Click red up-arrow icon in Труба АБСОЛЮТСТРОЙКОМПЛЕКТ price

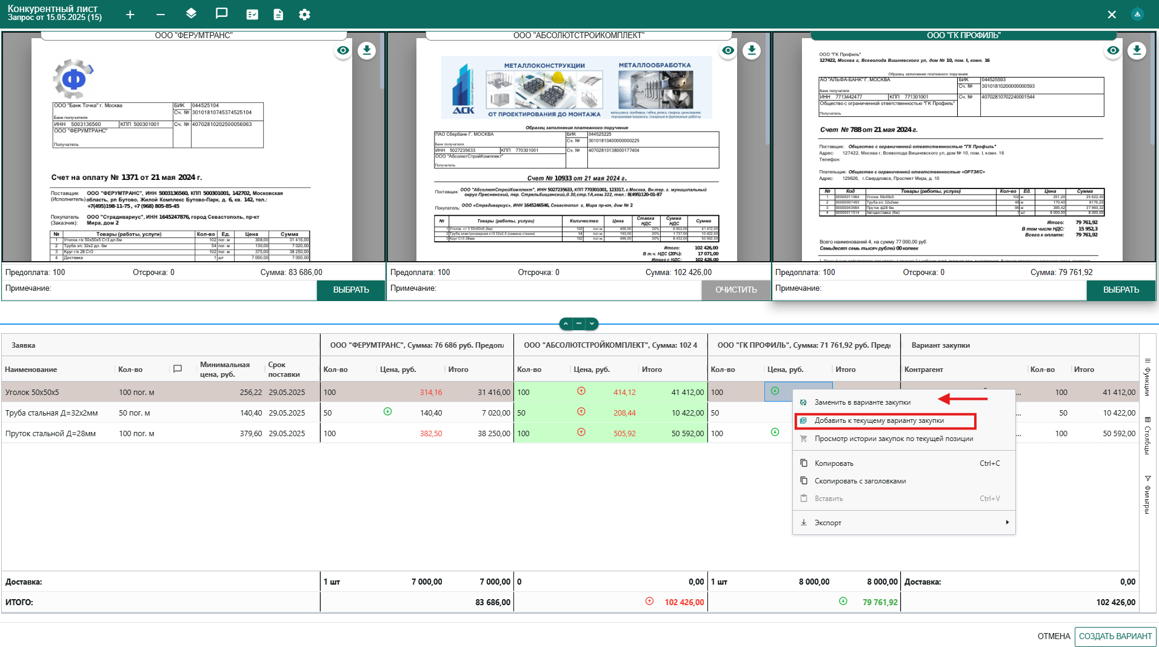pyautogui.click(x=581, y=412)
